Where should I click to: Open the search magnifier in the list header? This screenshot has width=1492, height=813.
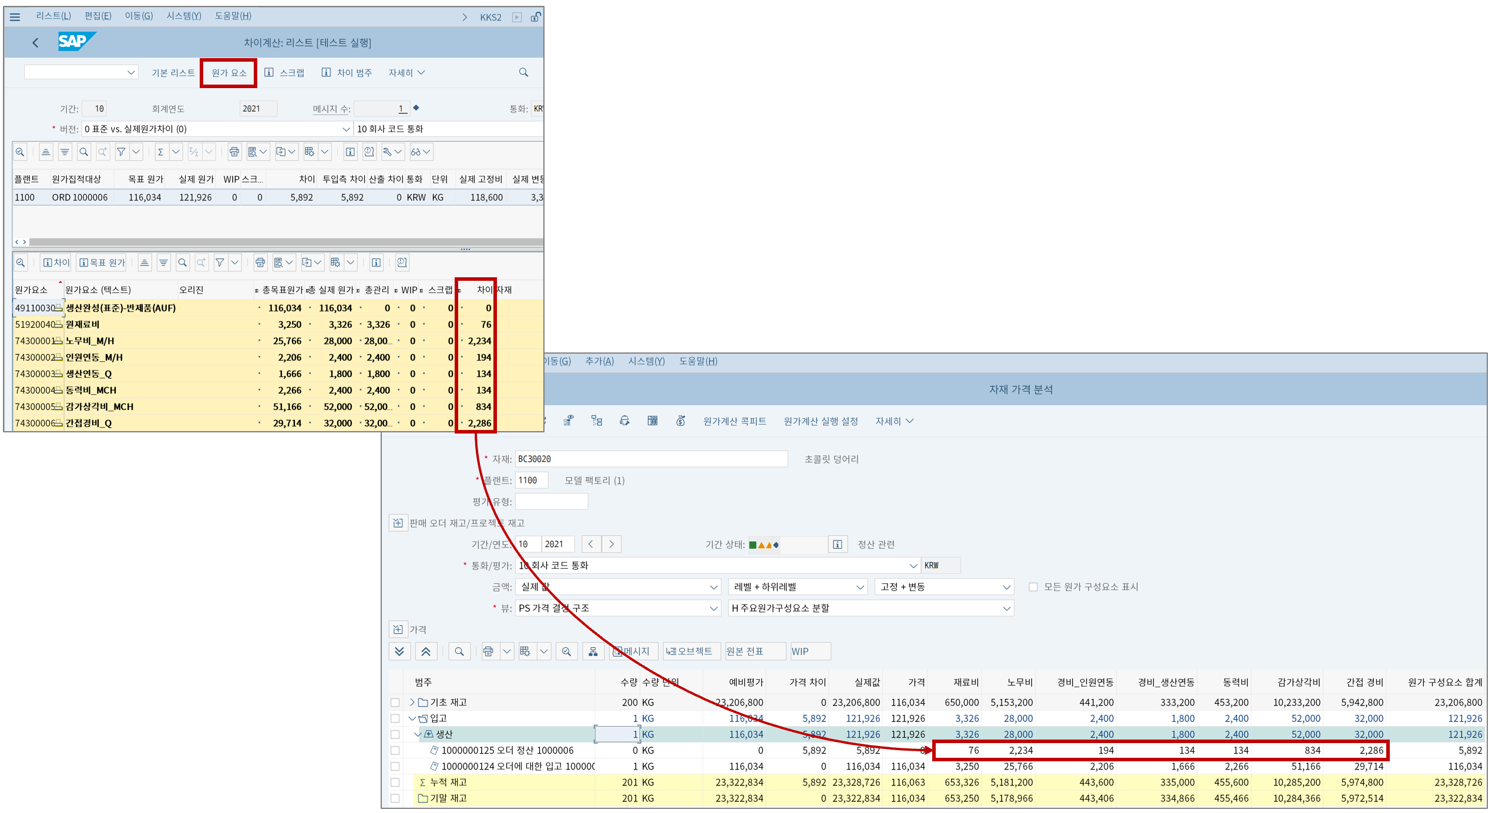pyautogui.click(x=523, y=72)
